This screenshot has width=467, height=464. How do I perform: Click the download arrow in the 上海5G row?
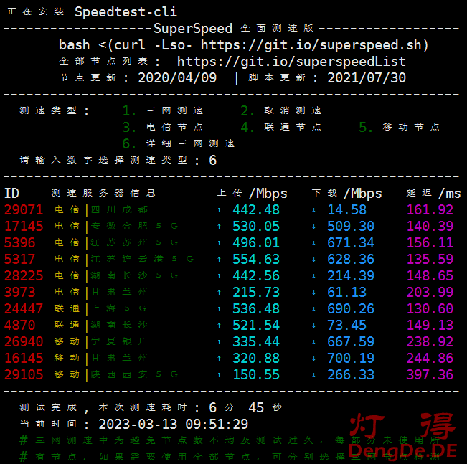coord(313,309)
